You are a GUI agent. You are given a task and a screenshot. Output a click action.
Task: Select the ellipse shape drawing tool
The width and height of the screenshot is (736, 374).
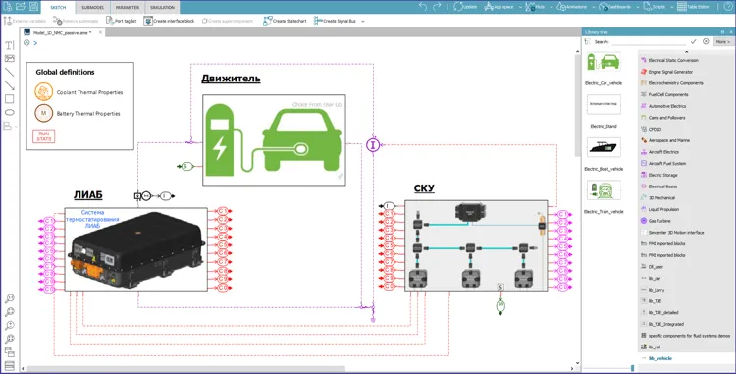click(x=10, y=113)
